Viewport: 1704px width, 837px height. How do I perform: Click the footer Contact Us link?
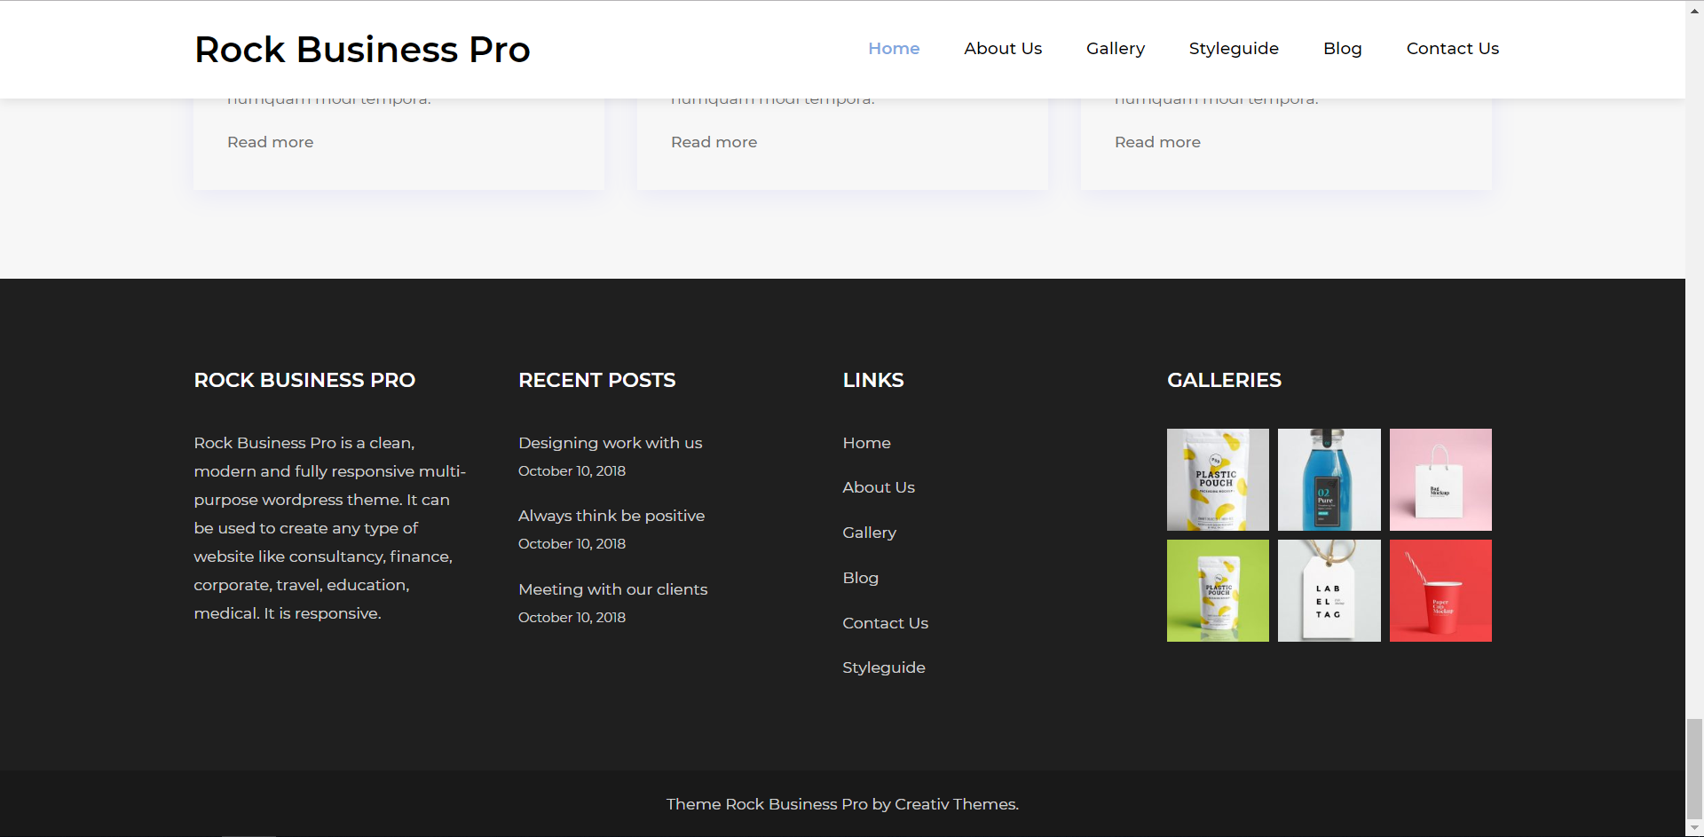885,623
